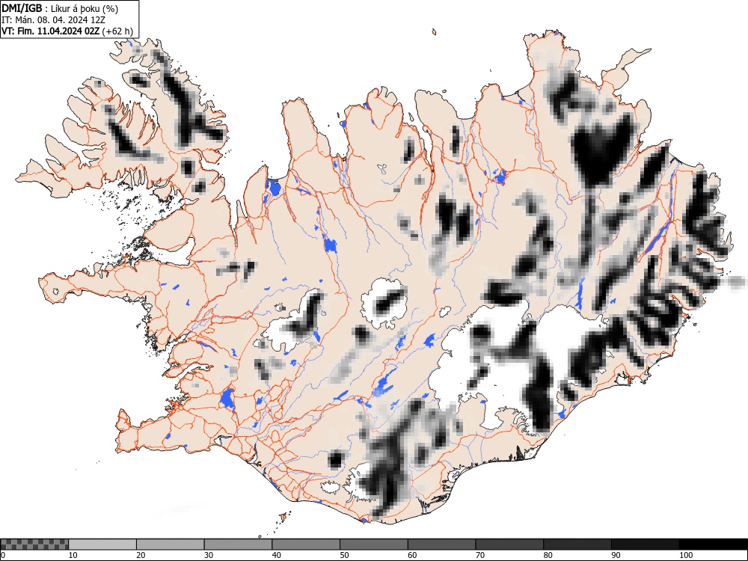This screenshot has height=561, width=748.
Task: Click the legend label "90"
Action: tap(616, 555)
